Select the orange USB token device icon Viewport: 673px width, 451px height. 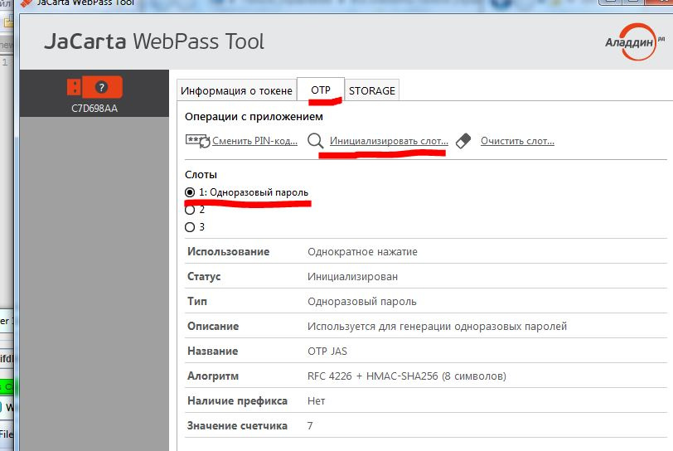point(94,86)
